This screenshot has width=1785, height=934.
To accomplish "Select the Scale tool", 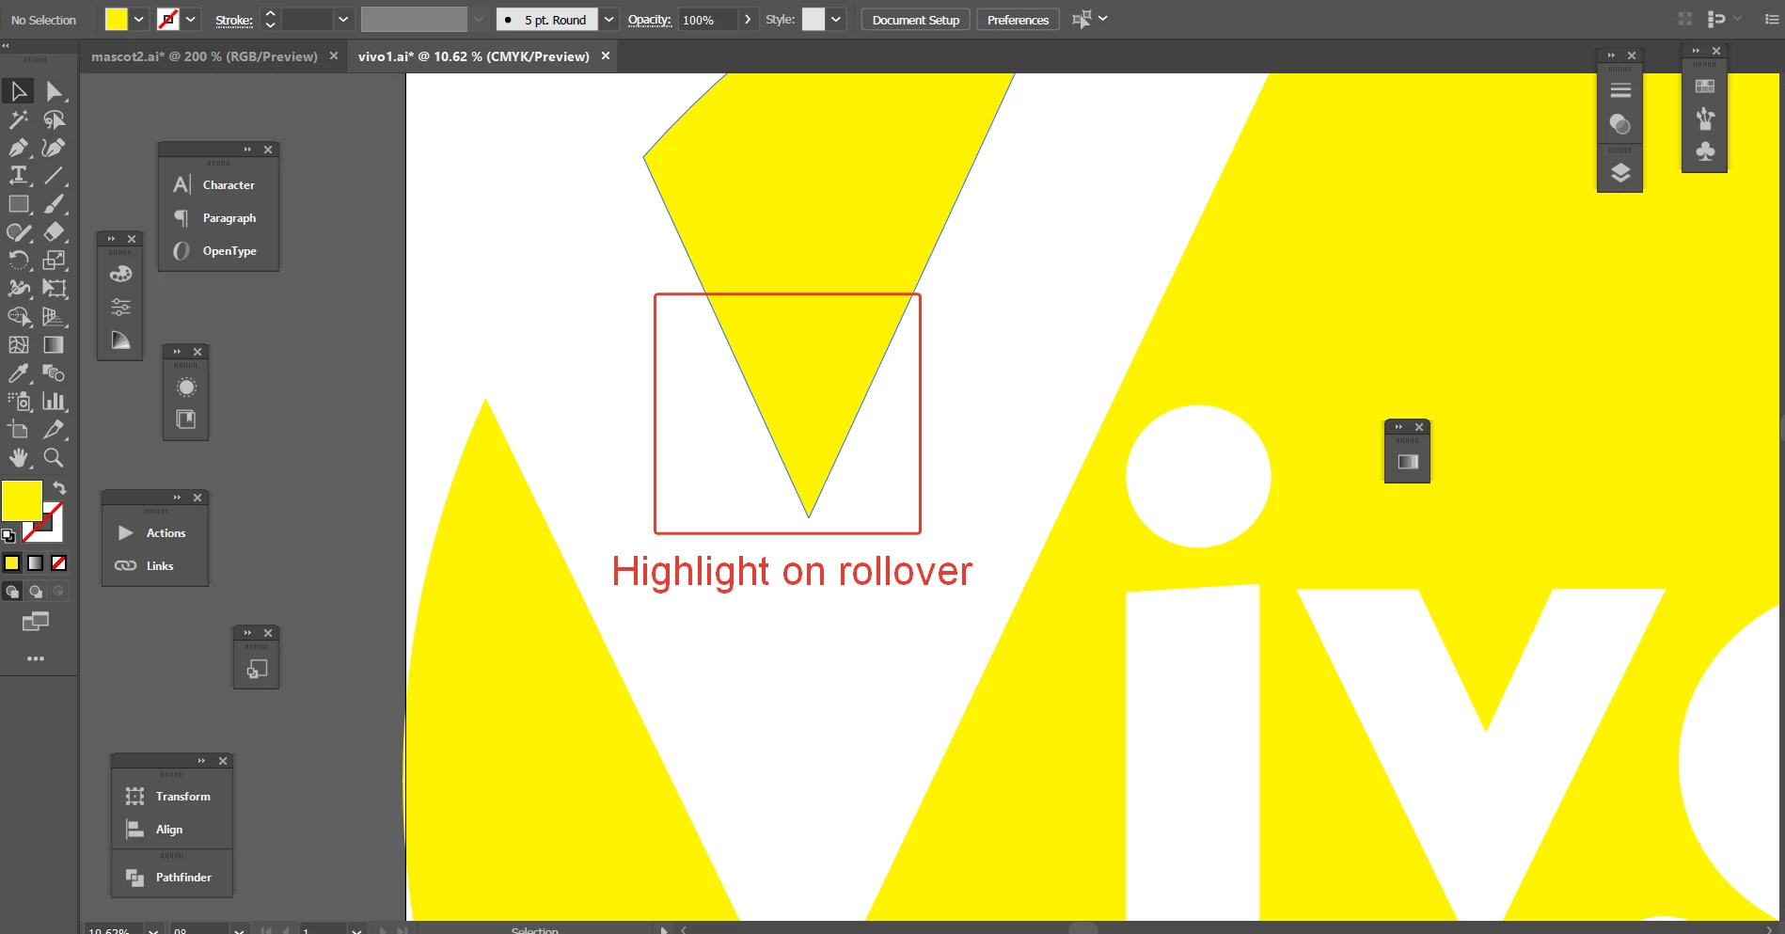I will click(54, 261).
